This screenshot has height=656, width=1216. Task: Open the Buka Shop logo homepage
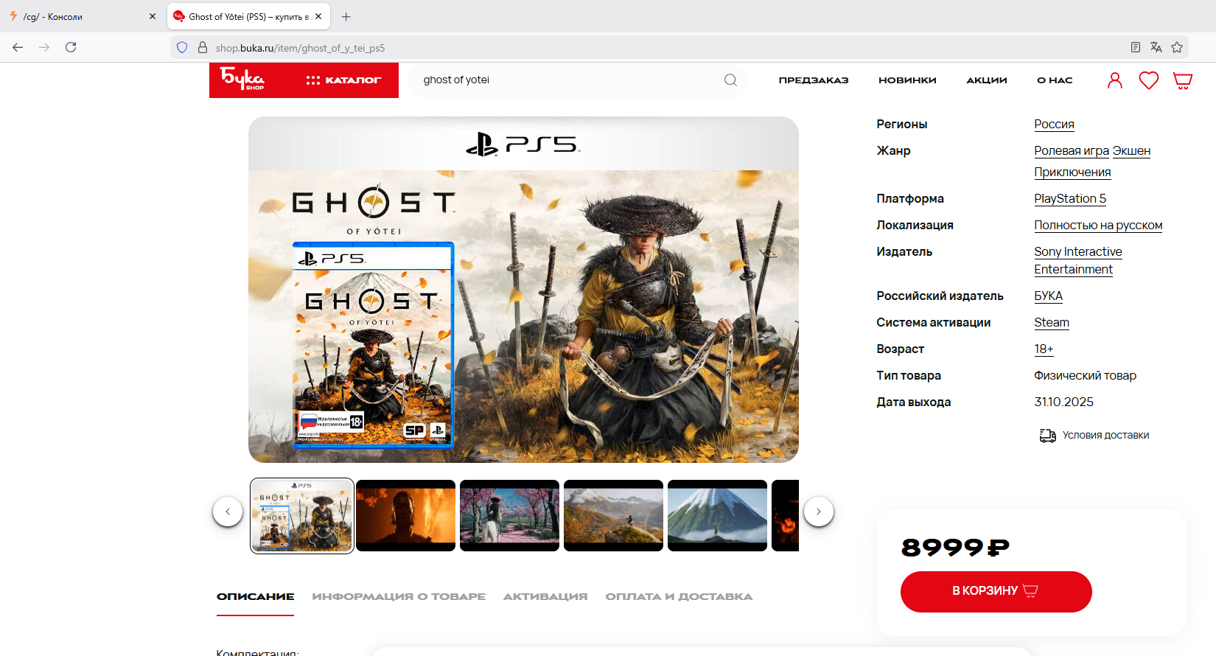242,79
